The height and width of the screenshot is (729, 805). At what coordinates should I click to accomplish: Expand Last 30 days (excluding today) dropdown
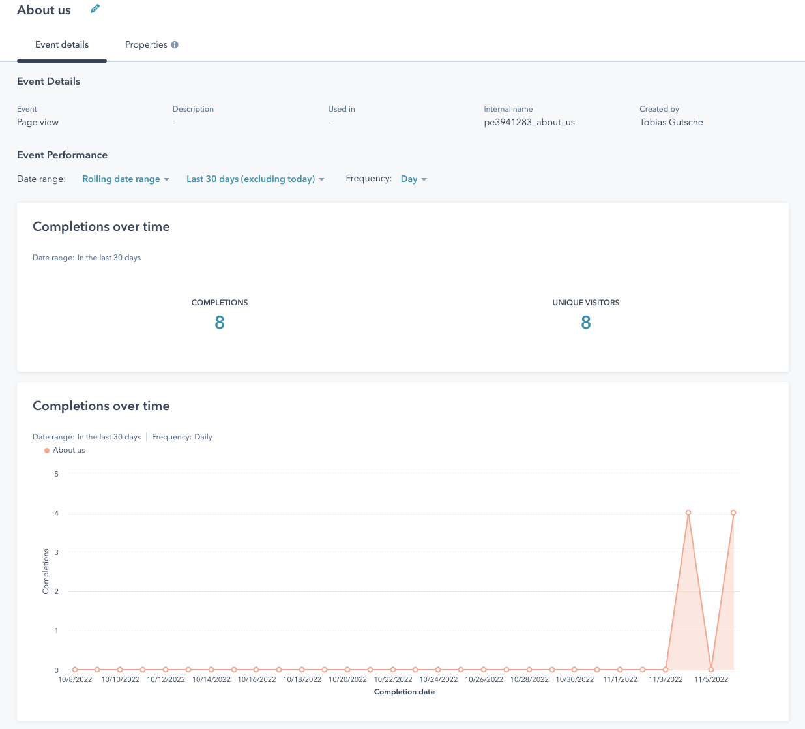click(255, 179)
